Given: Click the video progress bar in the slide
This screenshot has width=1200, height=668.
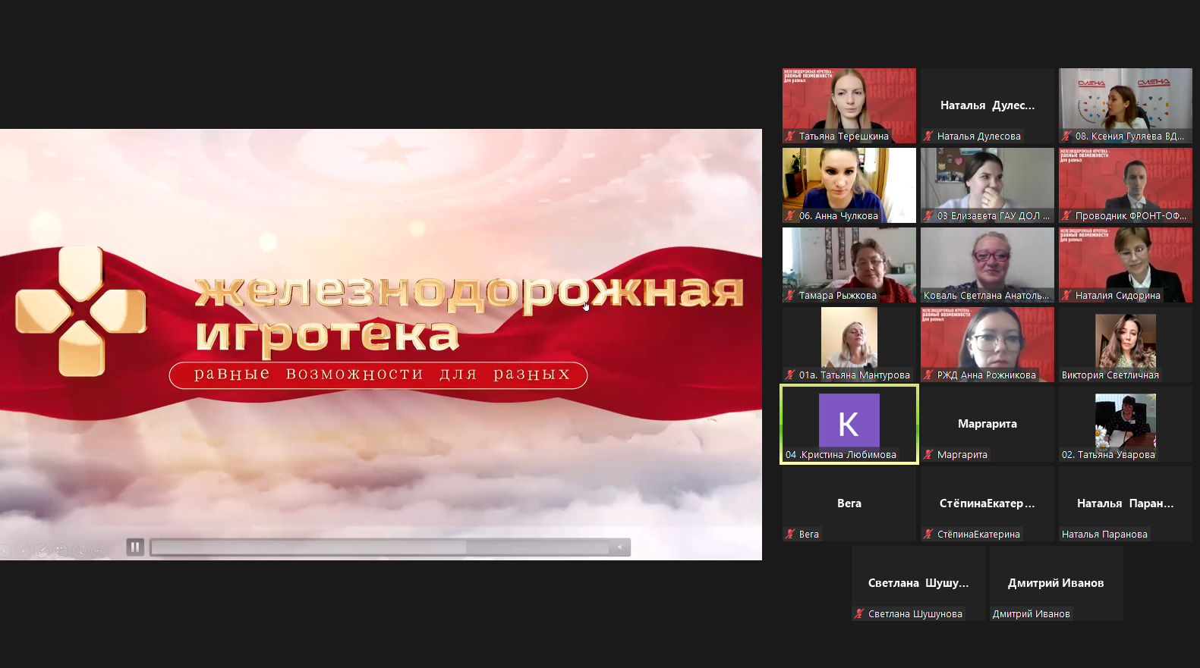Looking at the screenshot, I should pyautogui.click(x=380, y=547).
